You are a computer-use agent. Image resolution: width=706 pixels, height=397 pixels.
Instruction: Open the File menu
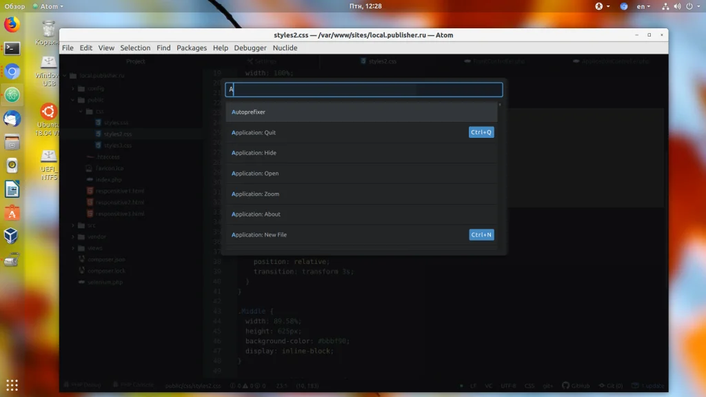click(x=68, y=48)
